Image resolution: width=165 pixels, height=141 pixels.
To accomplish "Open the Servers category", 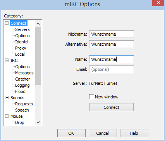I will click(22, 29).
